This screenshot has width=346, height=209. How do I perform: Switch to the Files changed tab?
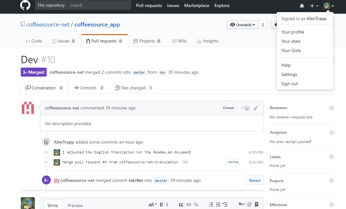(x=134, y=88)
